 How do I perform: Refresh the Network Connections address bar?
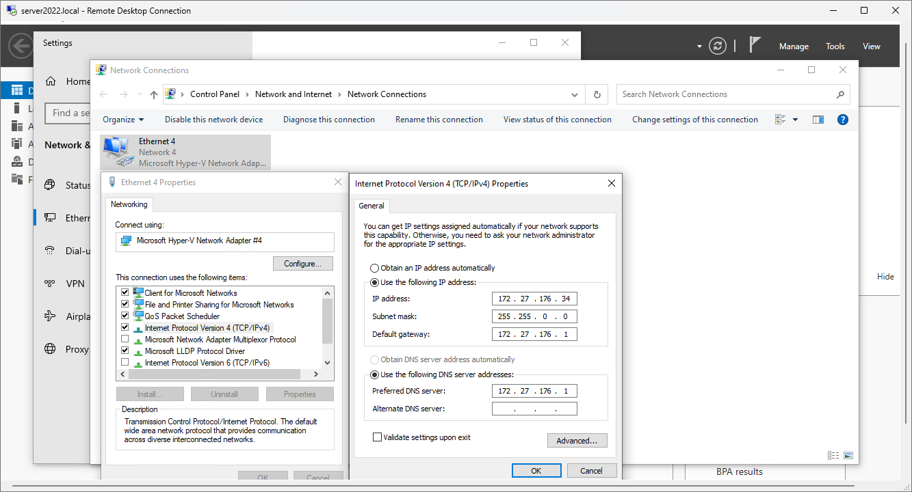pyautogui.click(x=597, y=95)
